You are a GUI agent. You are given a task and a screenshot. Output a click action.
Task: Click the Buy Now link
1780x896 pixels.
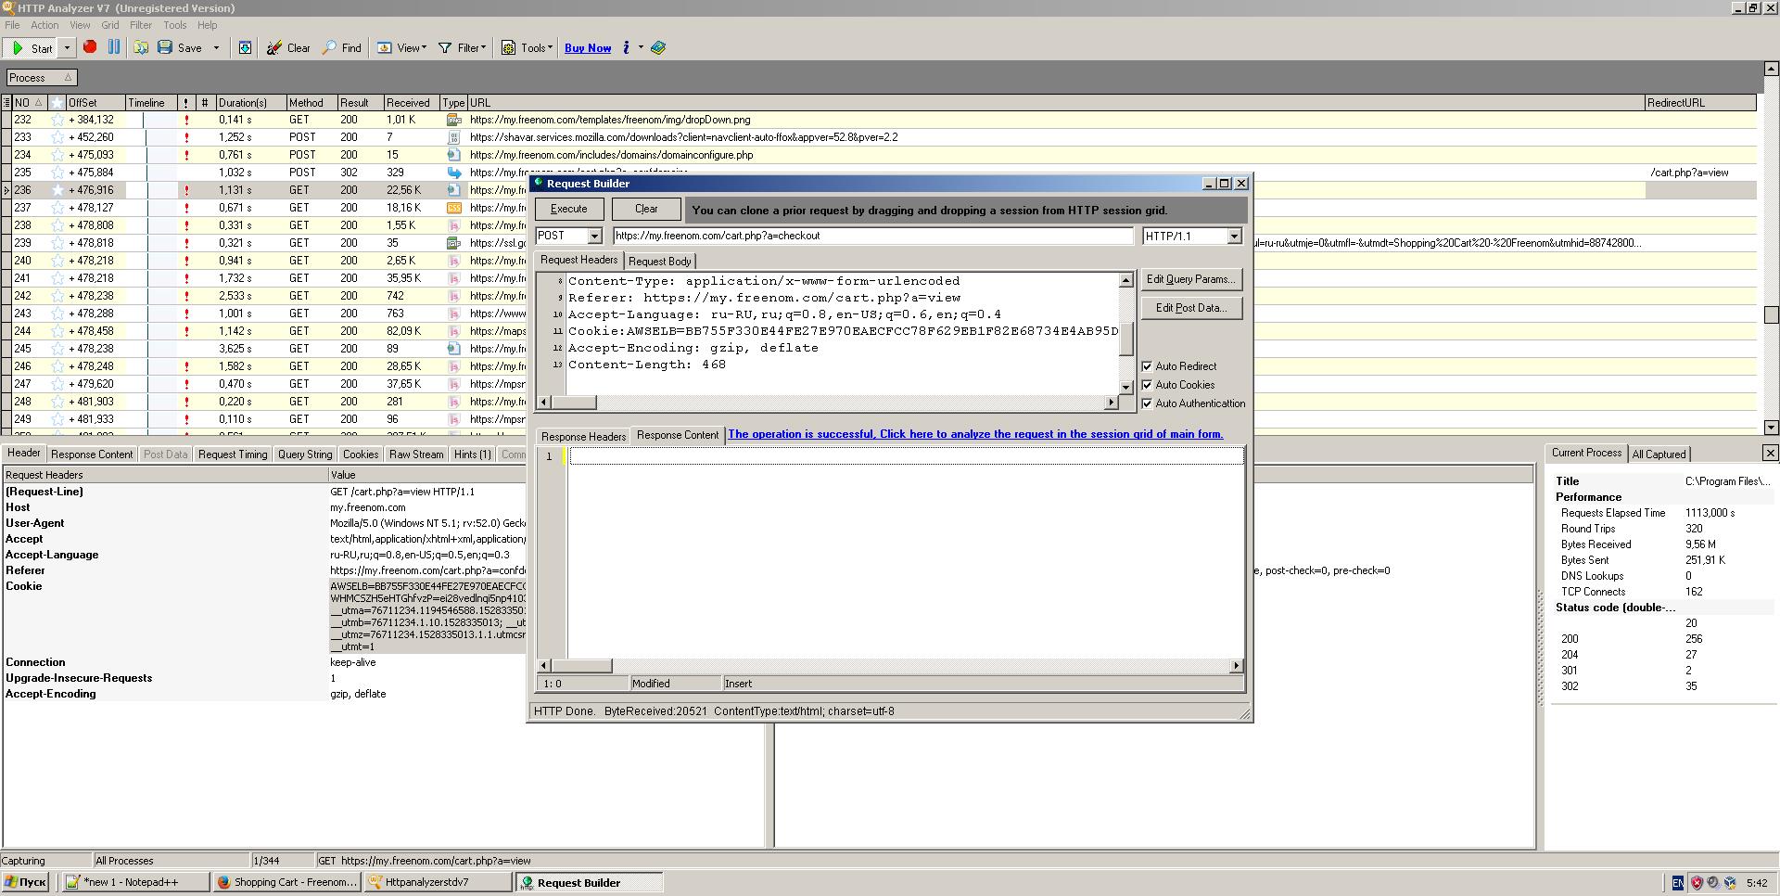pyautogui.click(x=588, y=48)
